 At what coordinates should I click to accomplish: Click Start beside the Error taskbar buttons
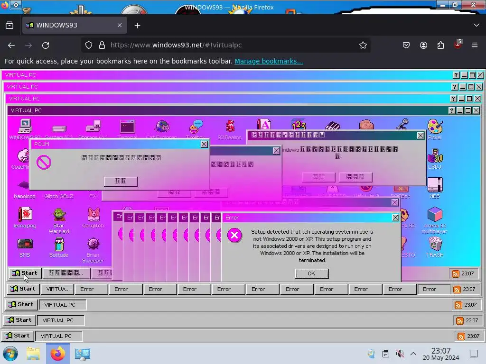click(x=23, y=289)
